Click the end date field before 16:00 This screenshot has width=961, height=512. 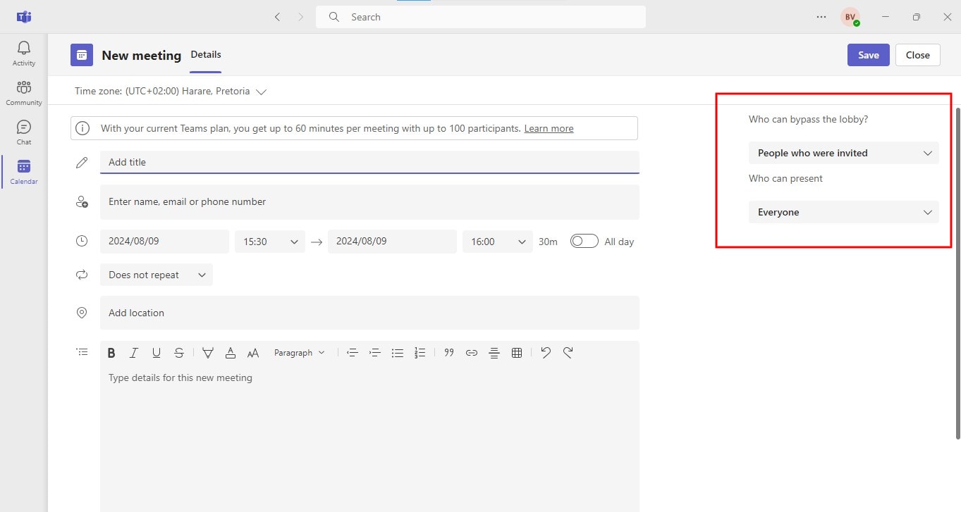point(392,242)
